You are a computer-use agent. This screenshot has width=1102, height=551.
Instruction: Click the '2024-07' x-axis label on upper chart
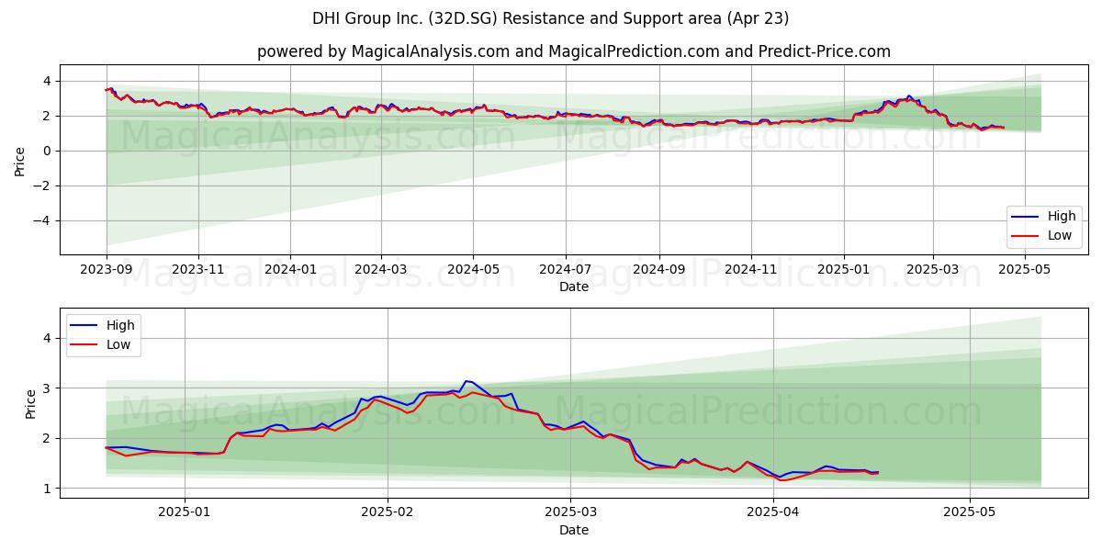click(x=564, y=270)
